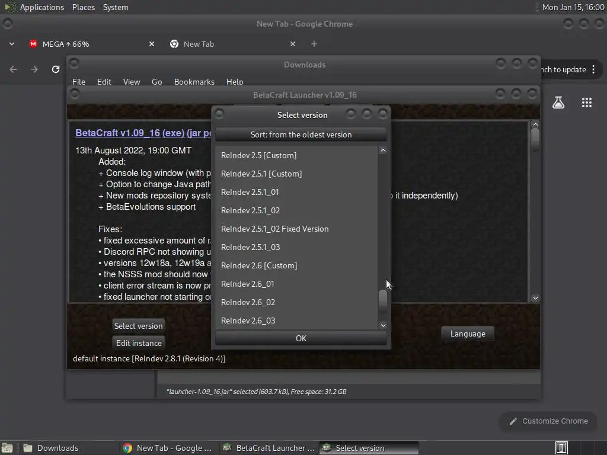Open a new Chrome tab
Viewport: 607px width, 455px height.
click(x=314, y=44)
